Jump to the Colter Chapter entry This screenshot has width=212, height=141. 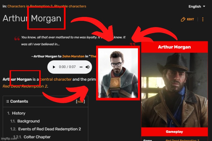[x=37, y=137]
